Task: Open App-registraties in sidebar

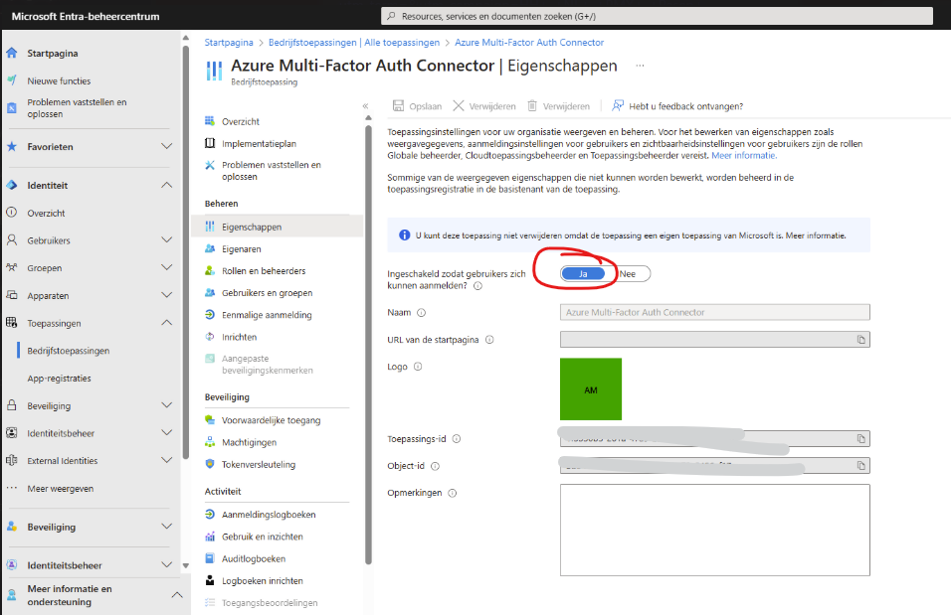Action: coord(59,379)
